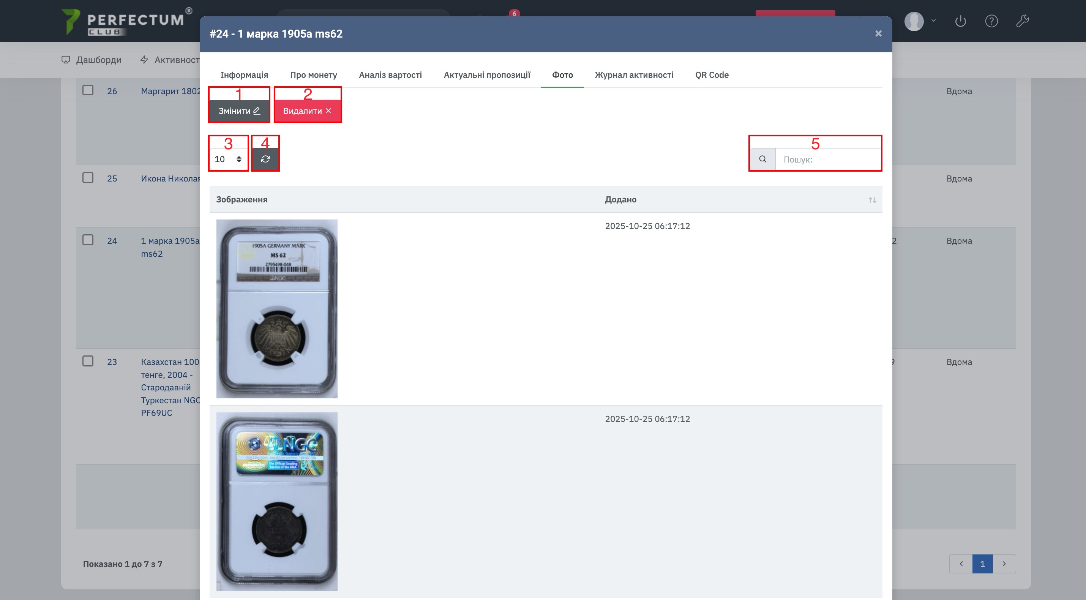Click the search magnifier icon
1086x600 pixels.
point(762,159)
